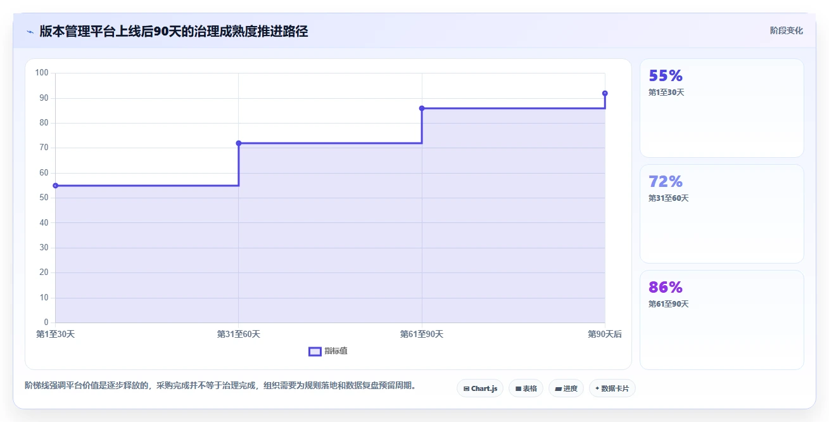Click the data point at value 55

(56, 186)
